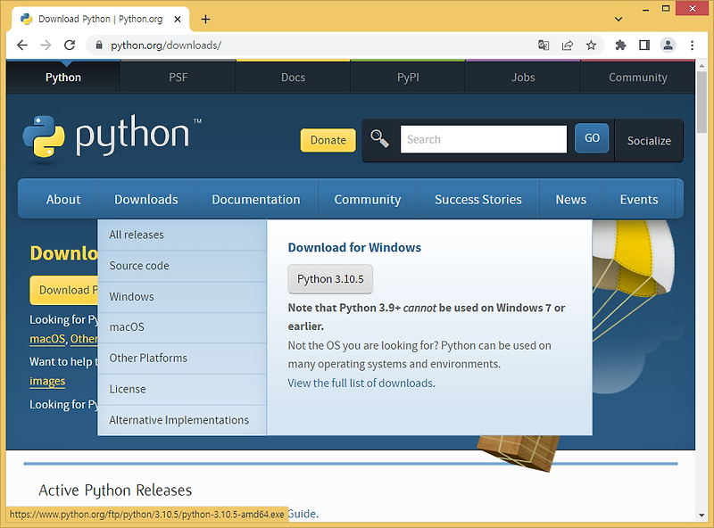Image resolution: width=714 pixels, height=528 pixels.
Task: Select the Docs top-bar tab
Action: pos(294,78)
